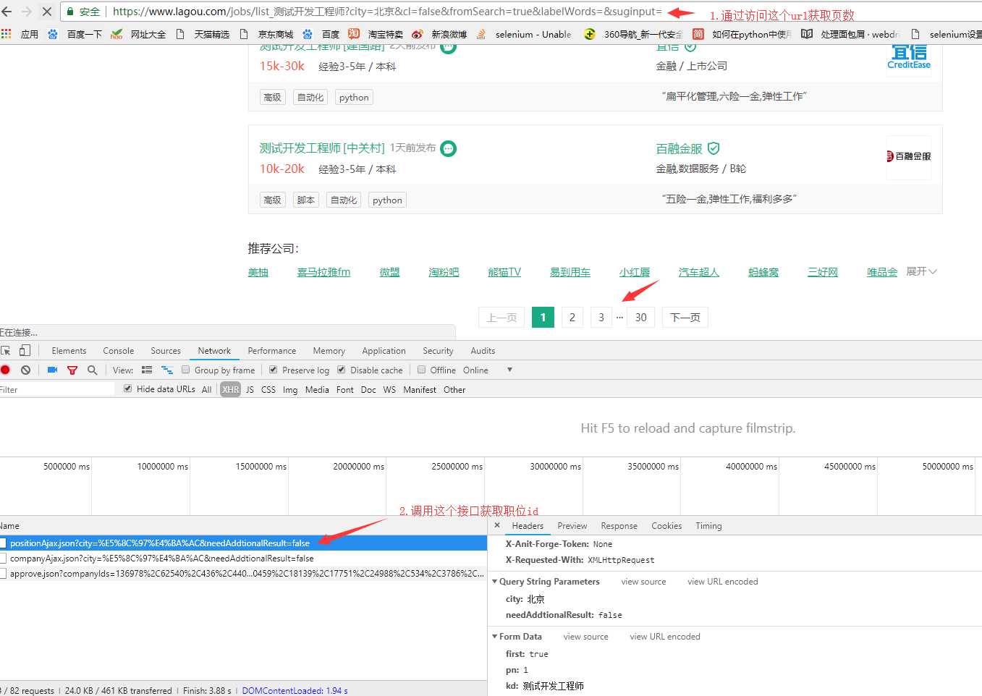Click the 百融金服 company logo
The height and width of the screenshot is (696, 982).
pyautogui.click(x=909, y=157)
